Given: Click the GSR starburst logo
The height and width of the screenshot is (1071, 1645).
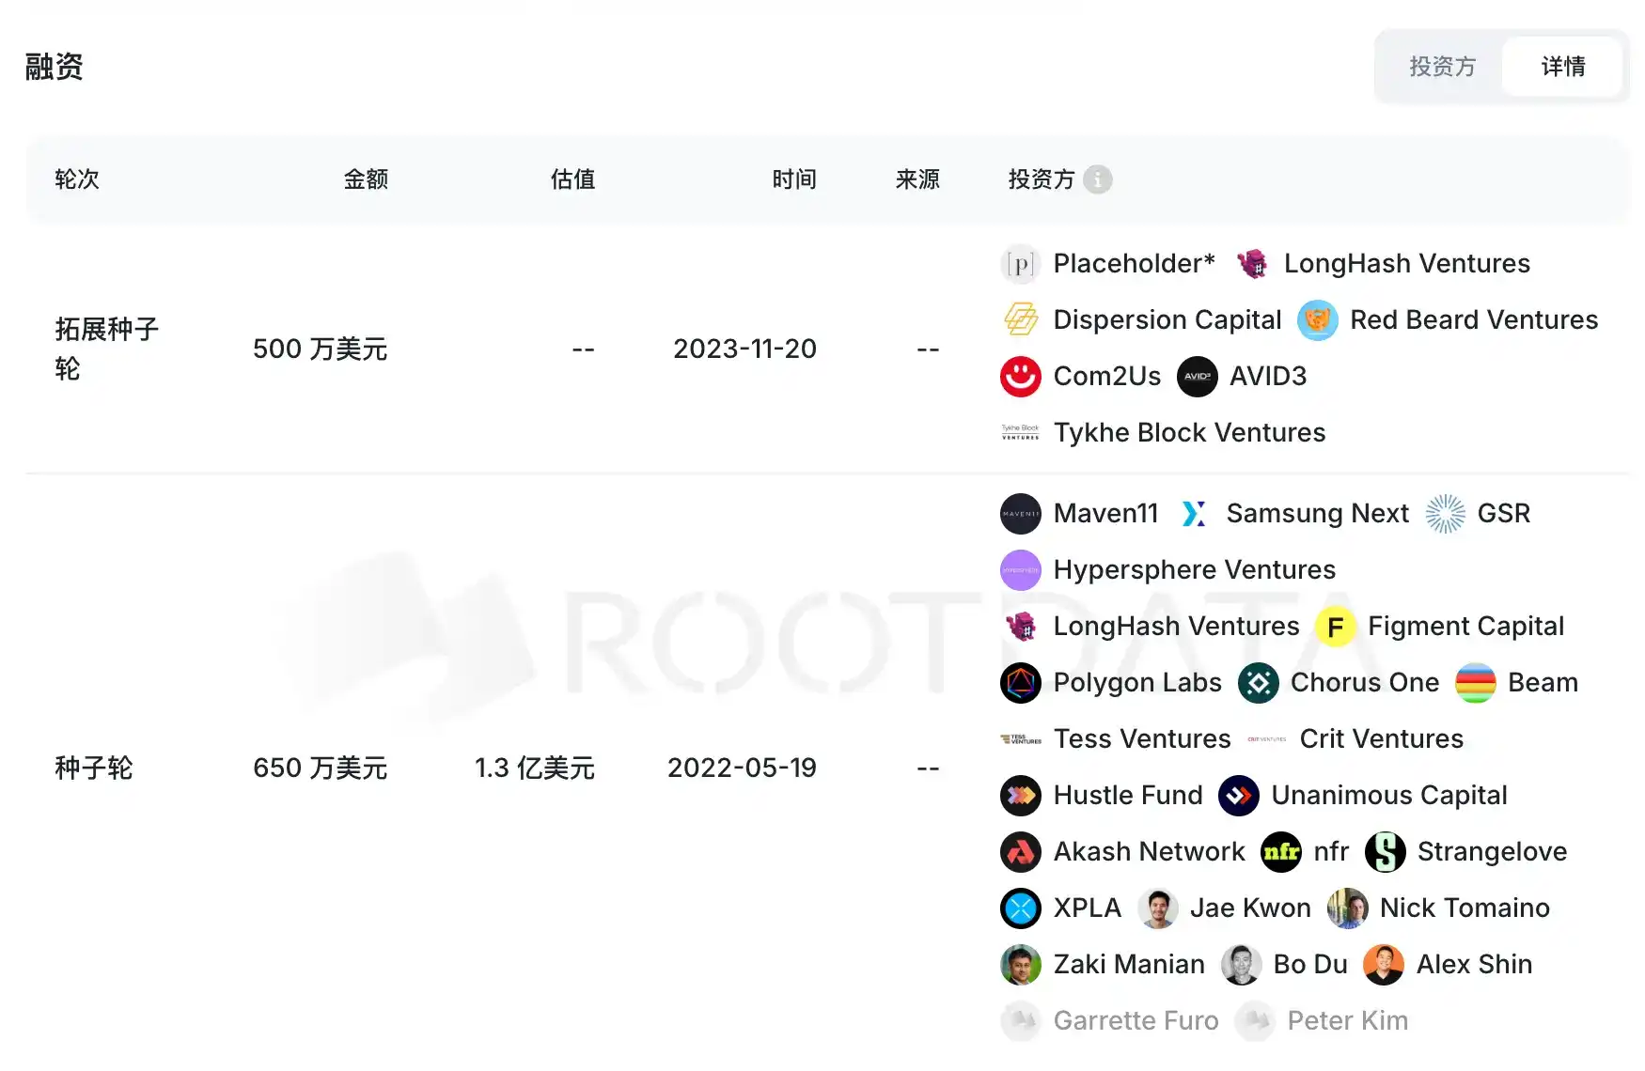Looking at the screenshot, I should [x=1445, y=514].
